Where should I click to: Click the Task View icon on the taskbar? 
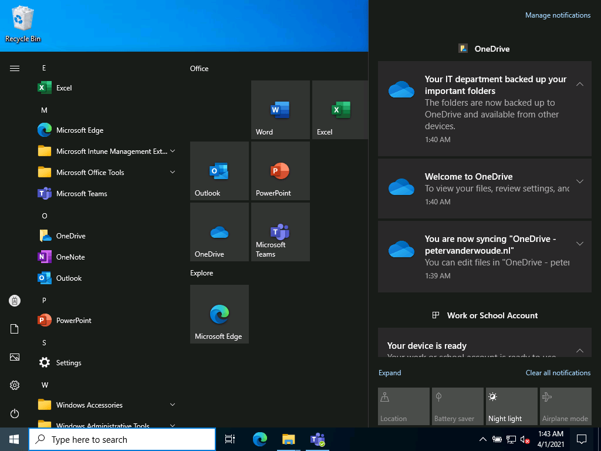tap(229, 439)
